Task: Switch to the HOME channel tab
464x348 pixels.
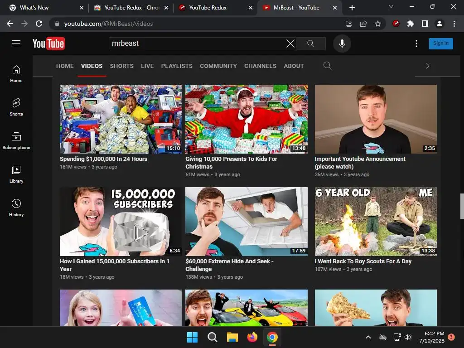Action: [65, 66]
